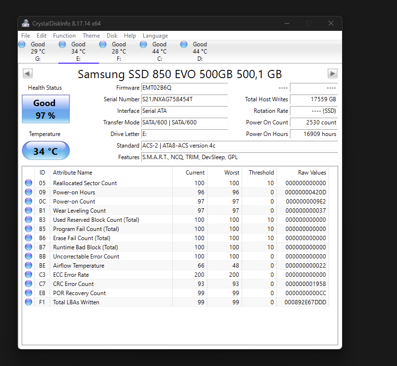The width and height of the screenshot is (397, 366).
Task: Close the CrystalDiskInfo window
Action: pyautogui.click(x=330, y=23)
